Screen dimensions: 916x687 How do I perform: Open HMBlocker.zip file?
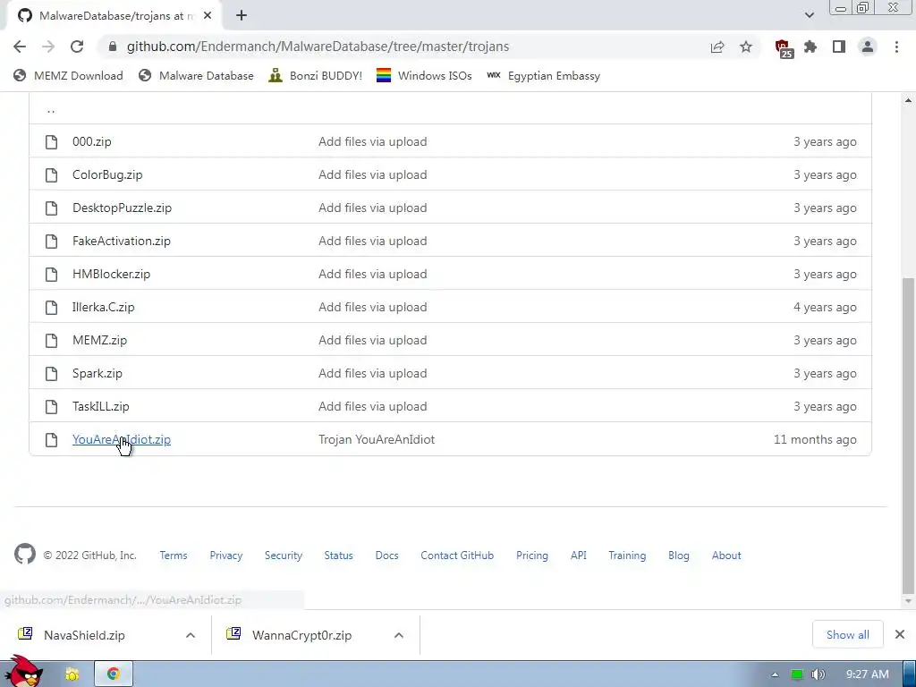click(112, 275)
